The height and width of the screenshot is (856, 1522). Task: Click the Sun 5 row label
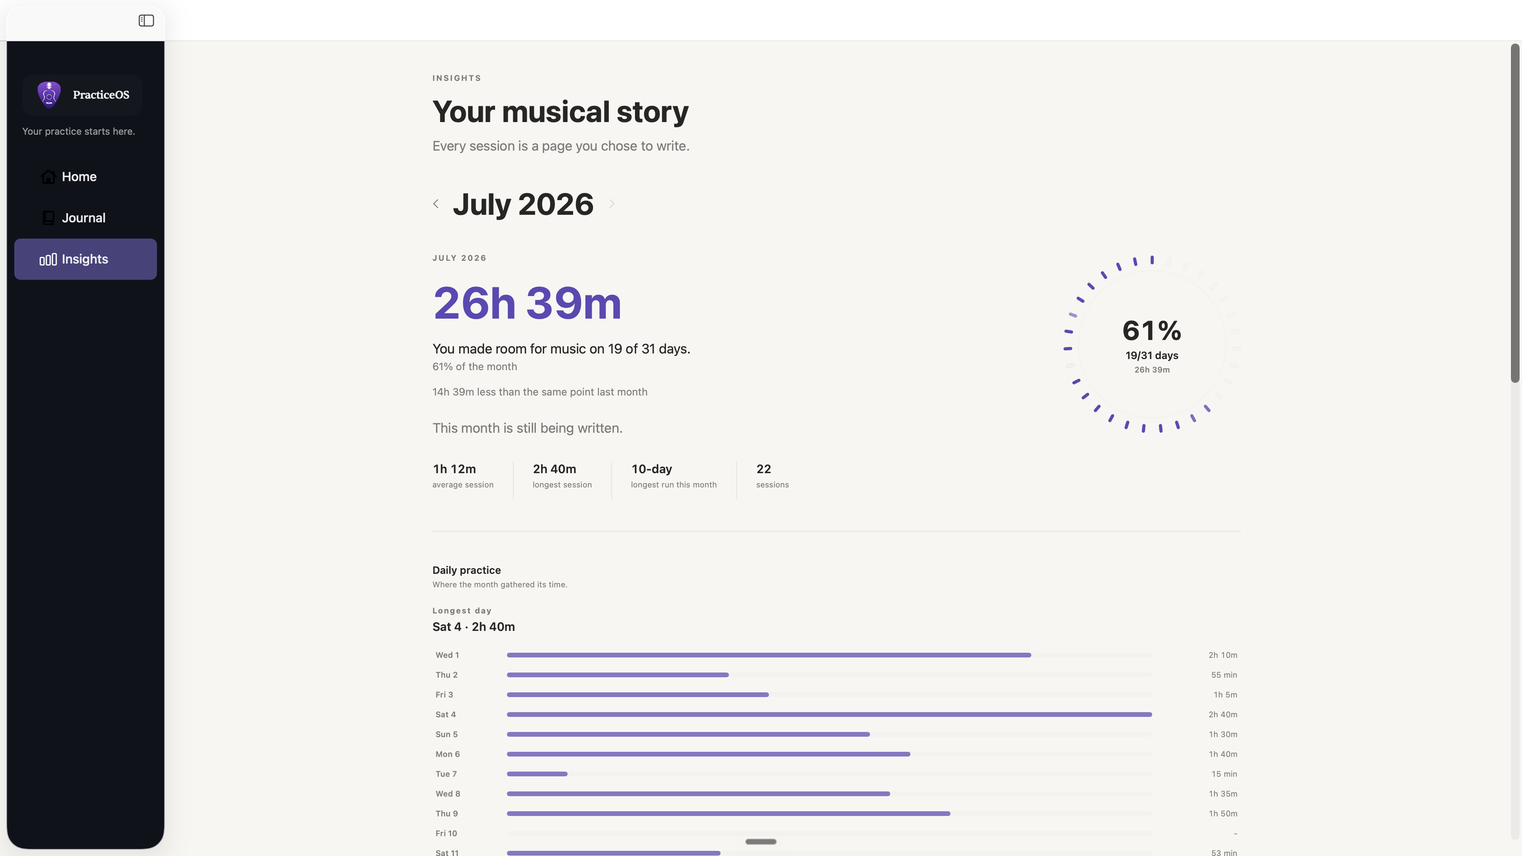pos(446,734)
